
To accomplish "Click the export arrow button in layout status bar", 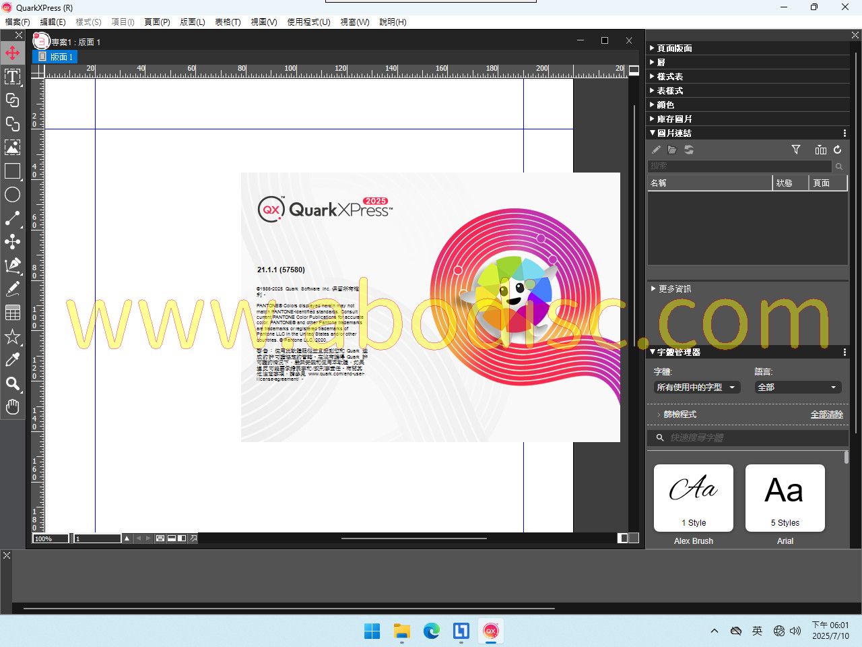I will coord(193,538).
